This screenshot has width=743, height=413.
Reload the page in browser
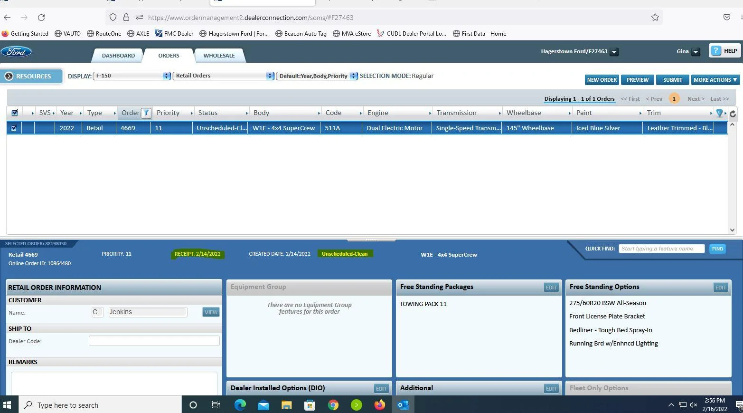click(41, 18)
